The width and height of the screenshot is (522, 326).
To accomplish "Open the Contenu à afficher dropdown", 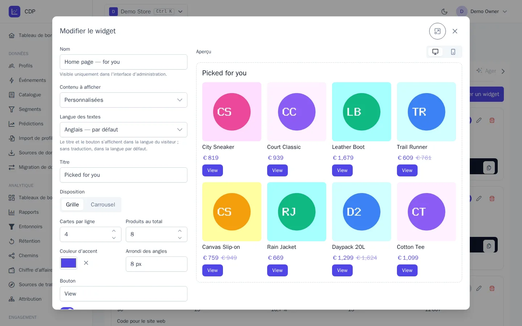I will coord(124,100).
